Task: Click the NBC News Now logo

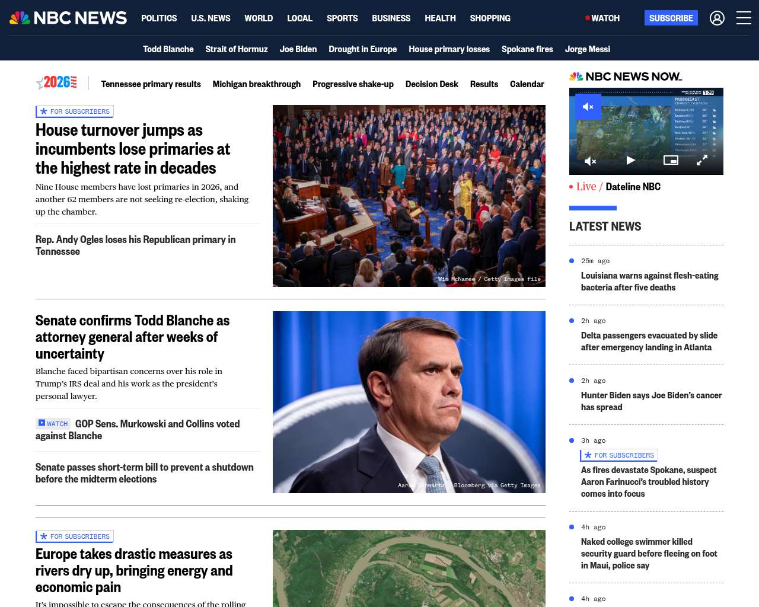Action: (x=626, y=76)
